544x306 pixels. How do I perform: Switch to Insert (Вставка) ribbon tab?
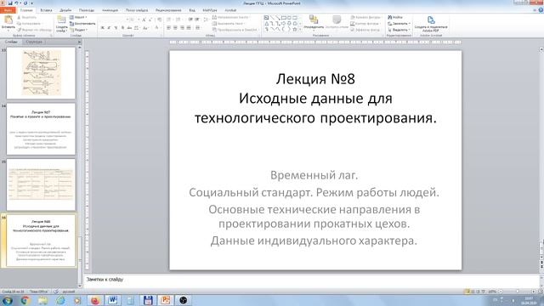click(46, 10)
